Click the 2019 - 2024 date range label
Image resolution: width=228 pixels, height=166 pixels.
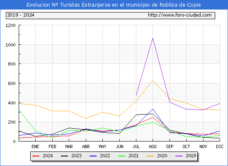click(x=21, y=15)
